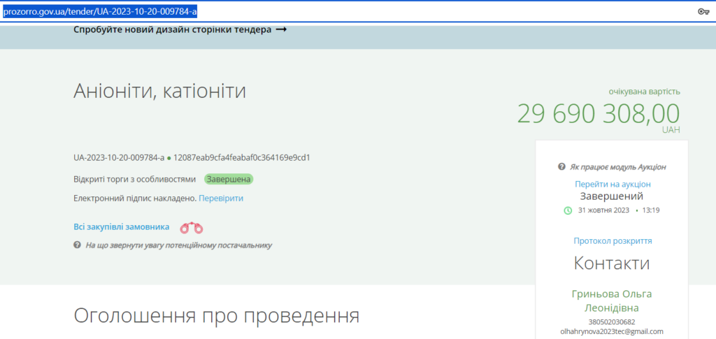Image resolution: width=716 pixels, height=339 pixels.
Task: Click 'Як працює модуль Аукціон' help text
Action: click(x=617, y=167)
